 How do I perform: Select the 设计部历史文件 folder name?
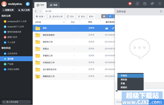click(x=50, y=69)
